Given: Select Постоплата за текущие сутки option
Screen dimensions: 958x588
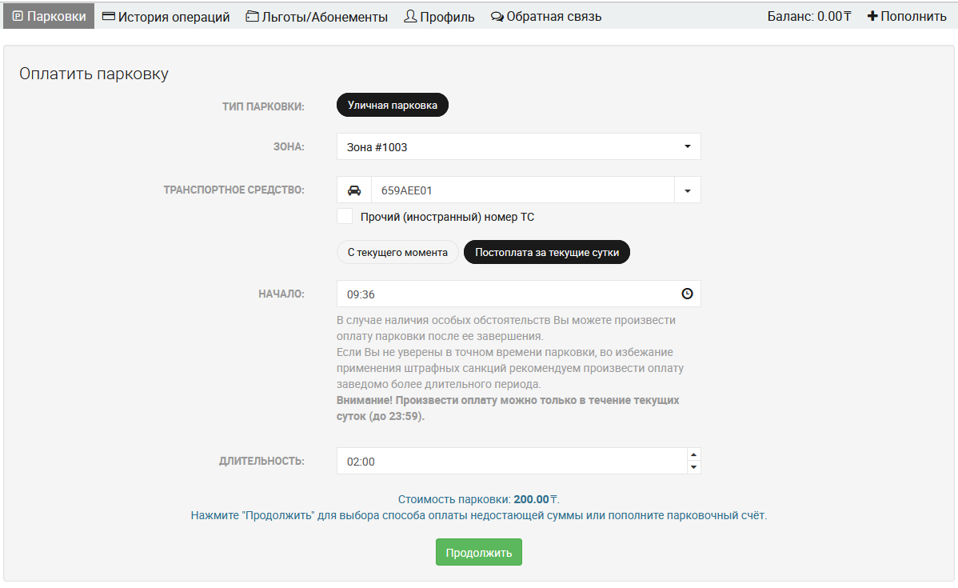Looking at the screenshot, I should (x=547, y=252).
